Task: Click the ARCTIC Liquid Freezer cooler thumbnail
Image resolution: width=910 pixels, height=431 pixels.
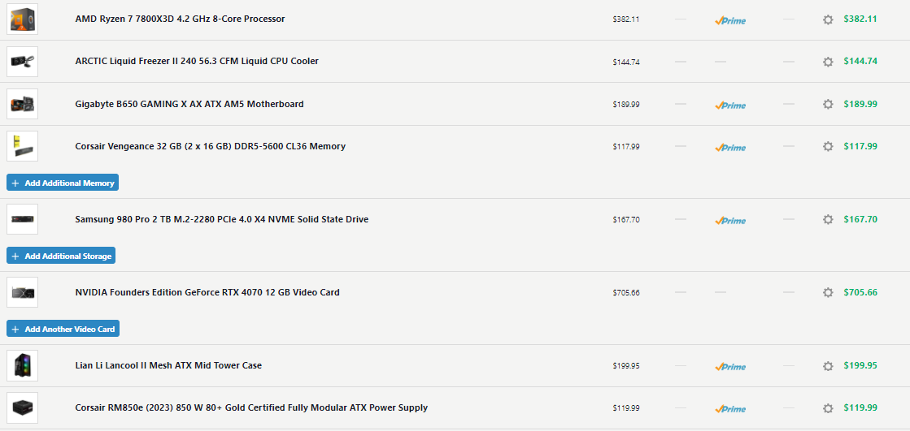Action: [22, 62]
